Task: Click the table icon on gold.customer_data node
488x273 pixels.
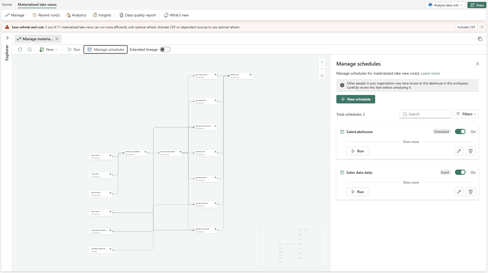Action: 216,75
